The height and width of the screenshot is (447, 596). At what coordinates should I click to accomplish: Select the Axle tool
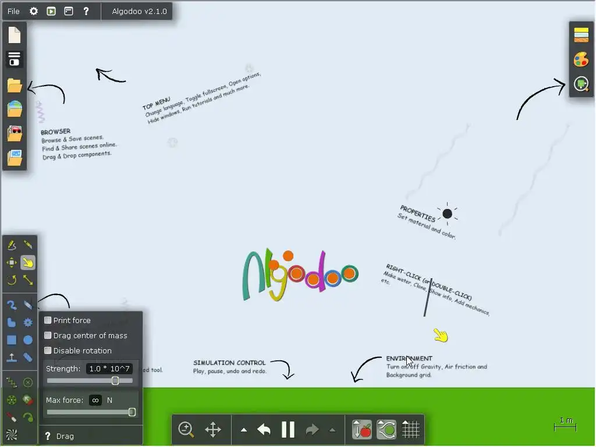tap(12, 400)
